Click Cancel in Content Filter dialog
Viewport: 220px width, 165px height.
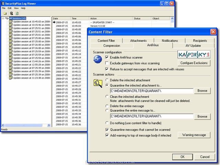205,157
